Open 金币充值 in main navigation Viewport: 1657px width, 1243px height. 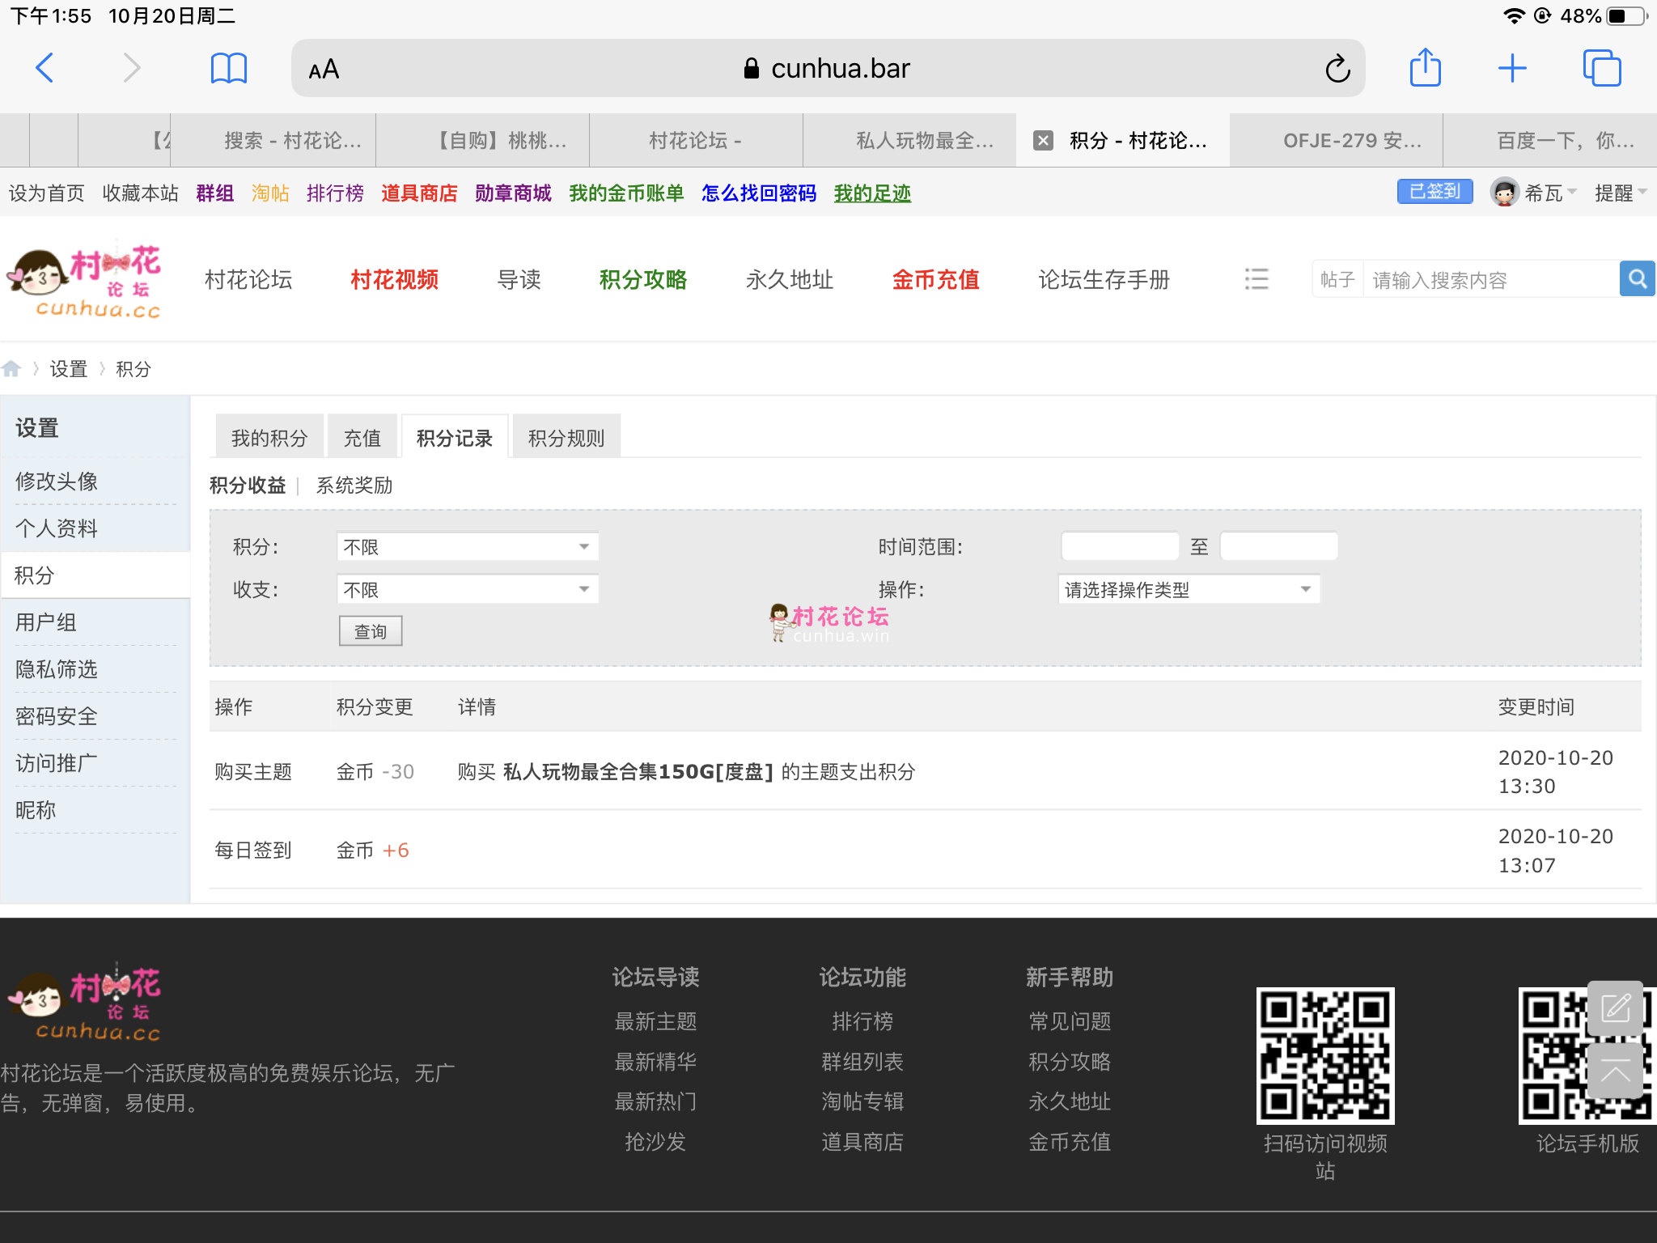tap(936, 280)
